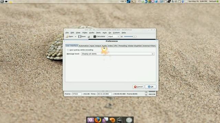Open the View menu
The width and height of the screenshot is (220, 123).
78,33
